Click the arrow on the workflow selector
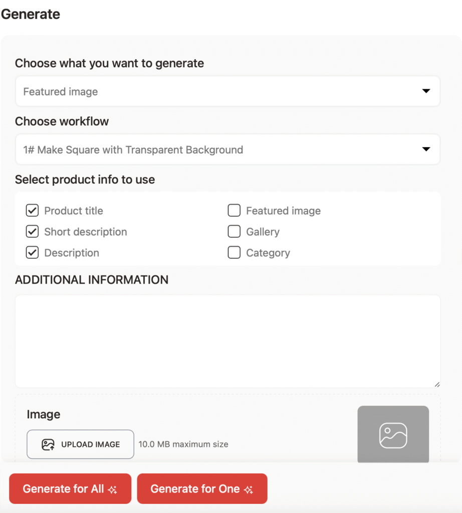462x513 pixels. [426, 149]
